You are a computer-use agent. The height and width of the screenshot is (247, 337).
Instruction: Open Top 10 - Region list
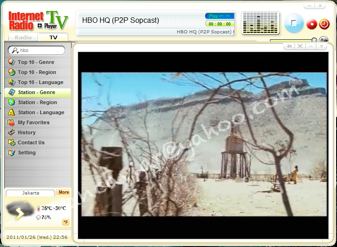click(37, 72)
